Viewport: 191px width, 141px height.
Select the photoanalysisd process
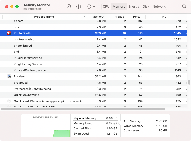pyautogui.click(x=93, y=39)
